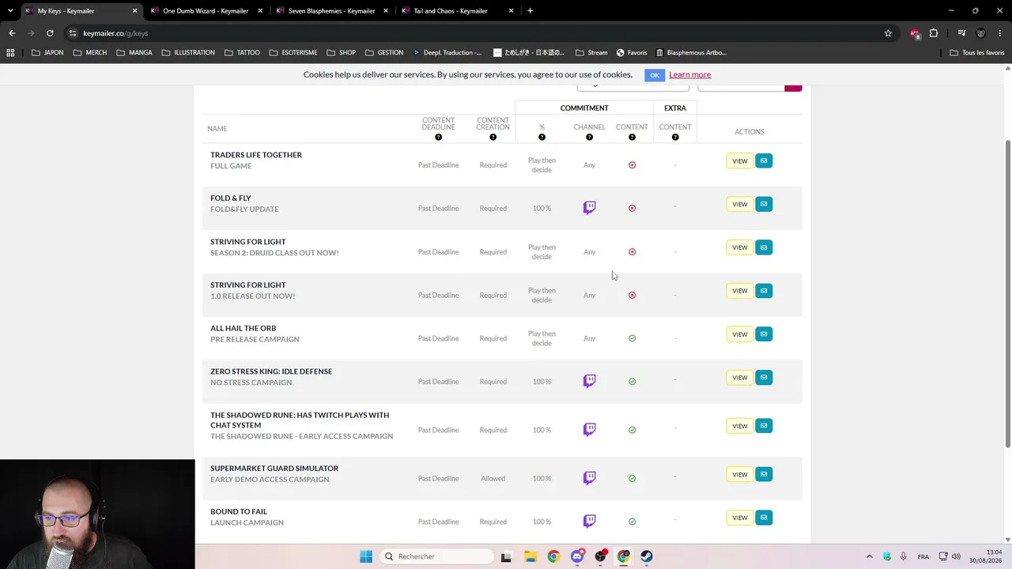1012x569 pixels.
Task: Open the Chrome extensions puzzle icon
Action: (934, 33)
